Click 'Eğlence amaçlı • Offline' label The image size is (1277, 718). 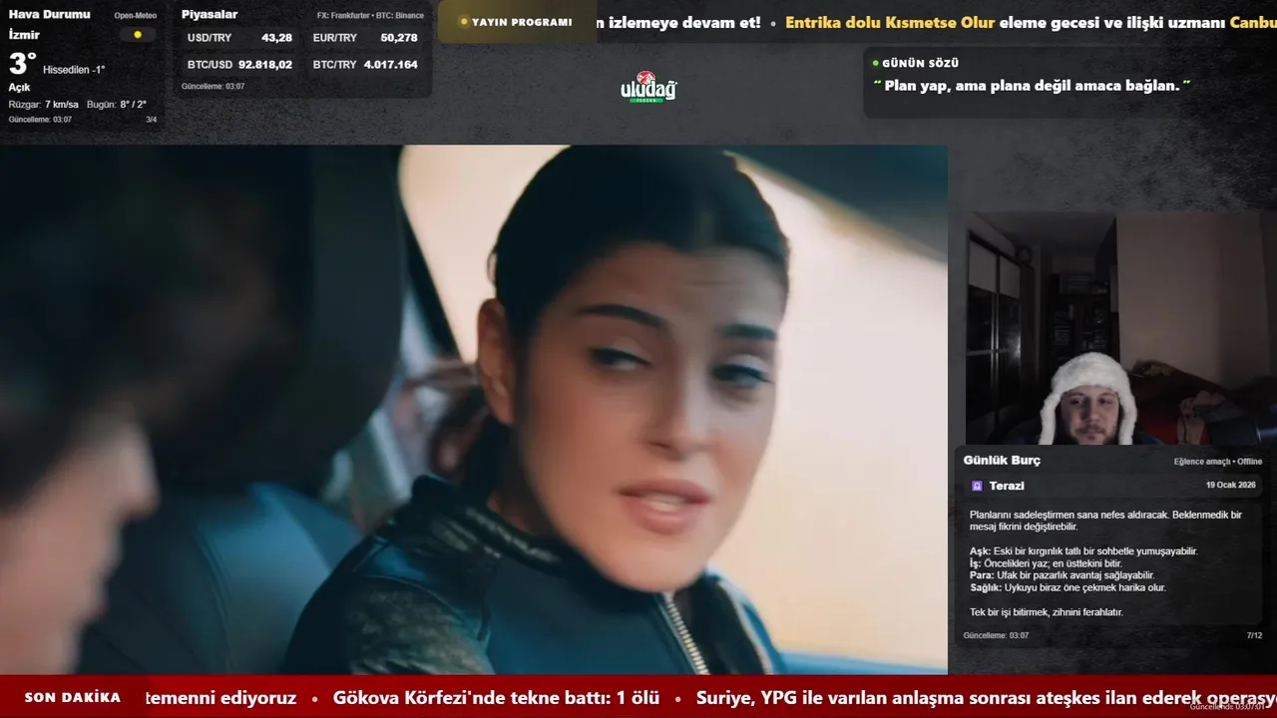click(1218, 462)
